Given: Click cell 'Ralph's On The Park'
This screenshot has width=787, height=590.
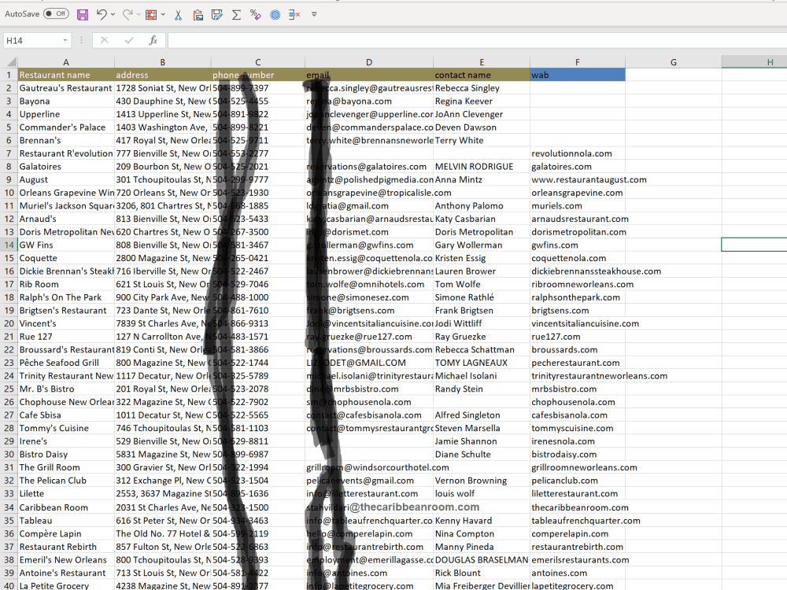Looking at the screenshot, I should pyautogui.click(x=66, y=297).
